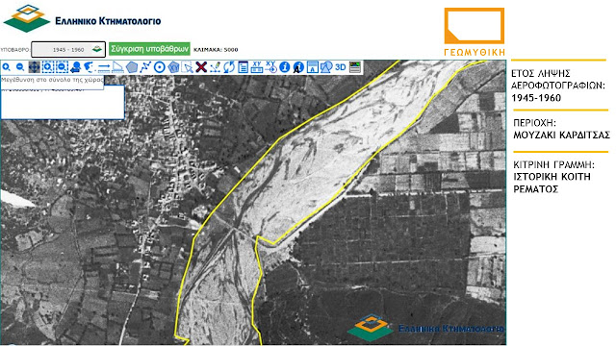Open the layers legend icon at toolbar end
The height and width of the screenshot is (346, 616).
355,67
